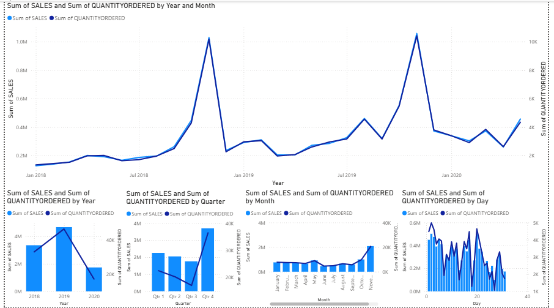Click the Jul 2019 x-axis label on top chart

click(x=347, y=175)
